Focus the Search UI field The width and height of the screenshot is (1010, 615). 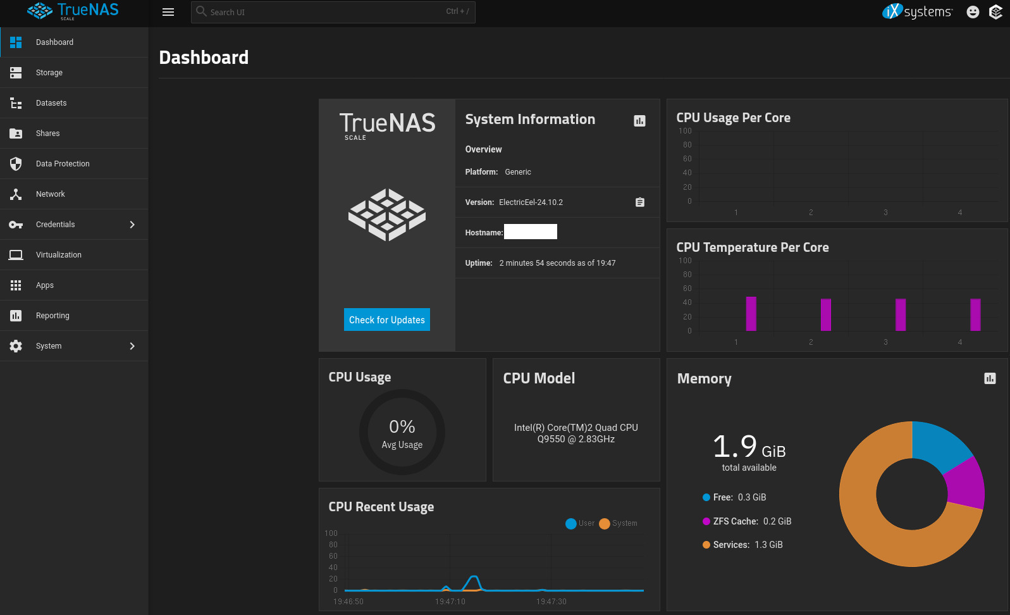tap(333, 12)
